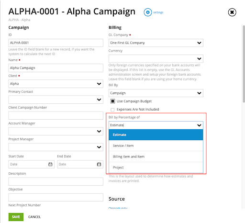
Task: Pick the highlighted Estimate option
Action: [156, 135]
